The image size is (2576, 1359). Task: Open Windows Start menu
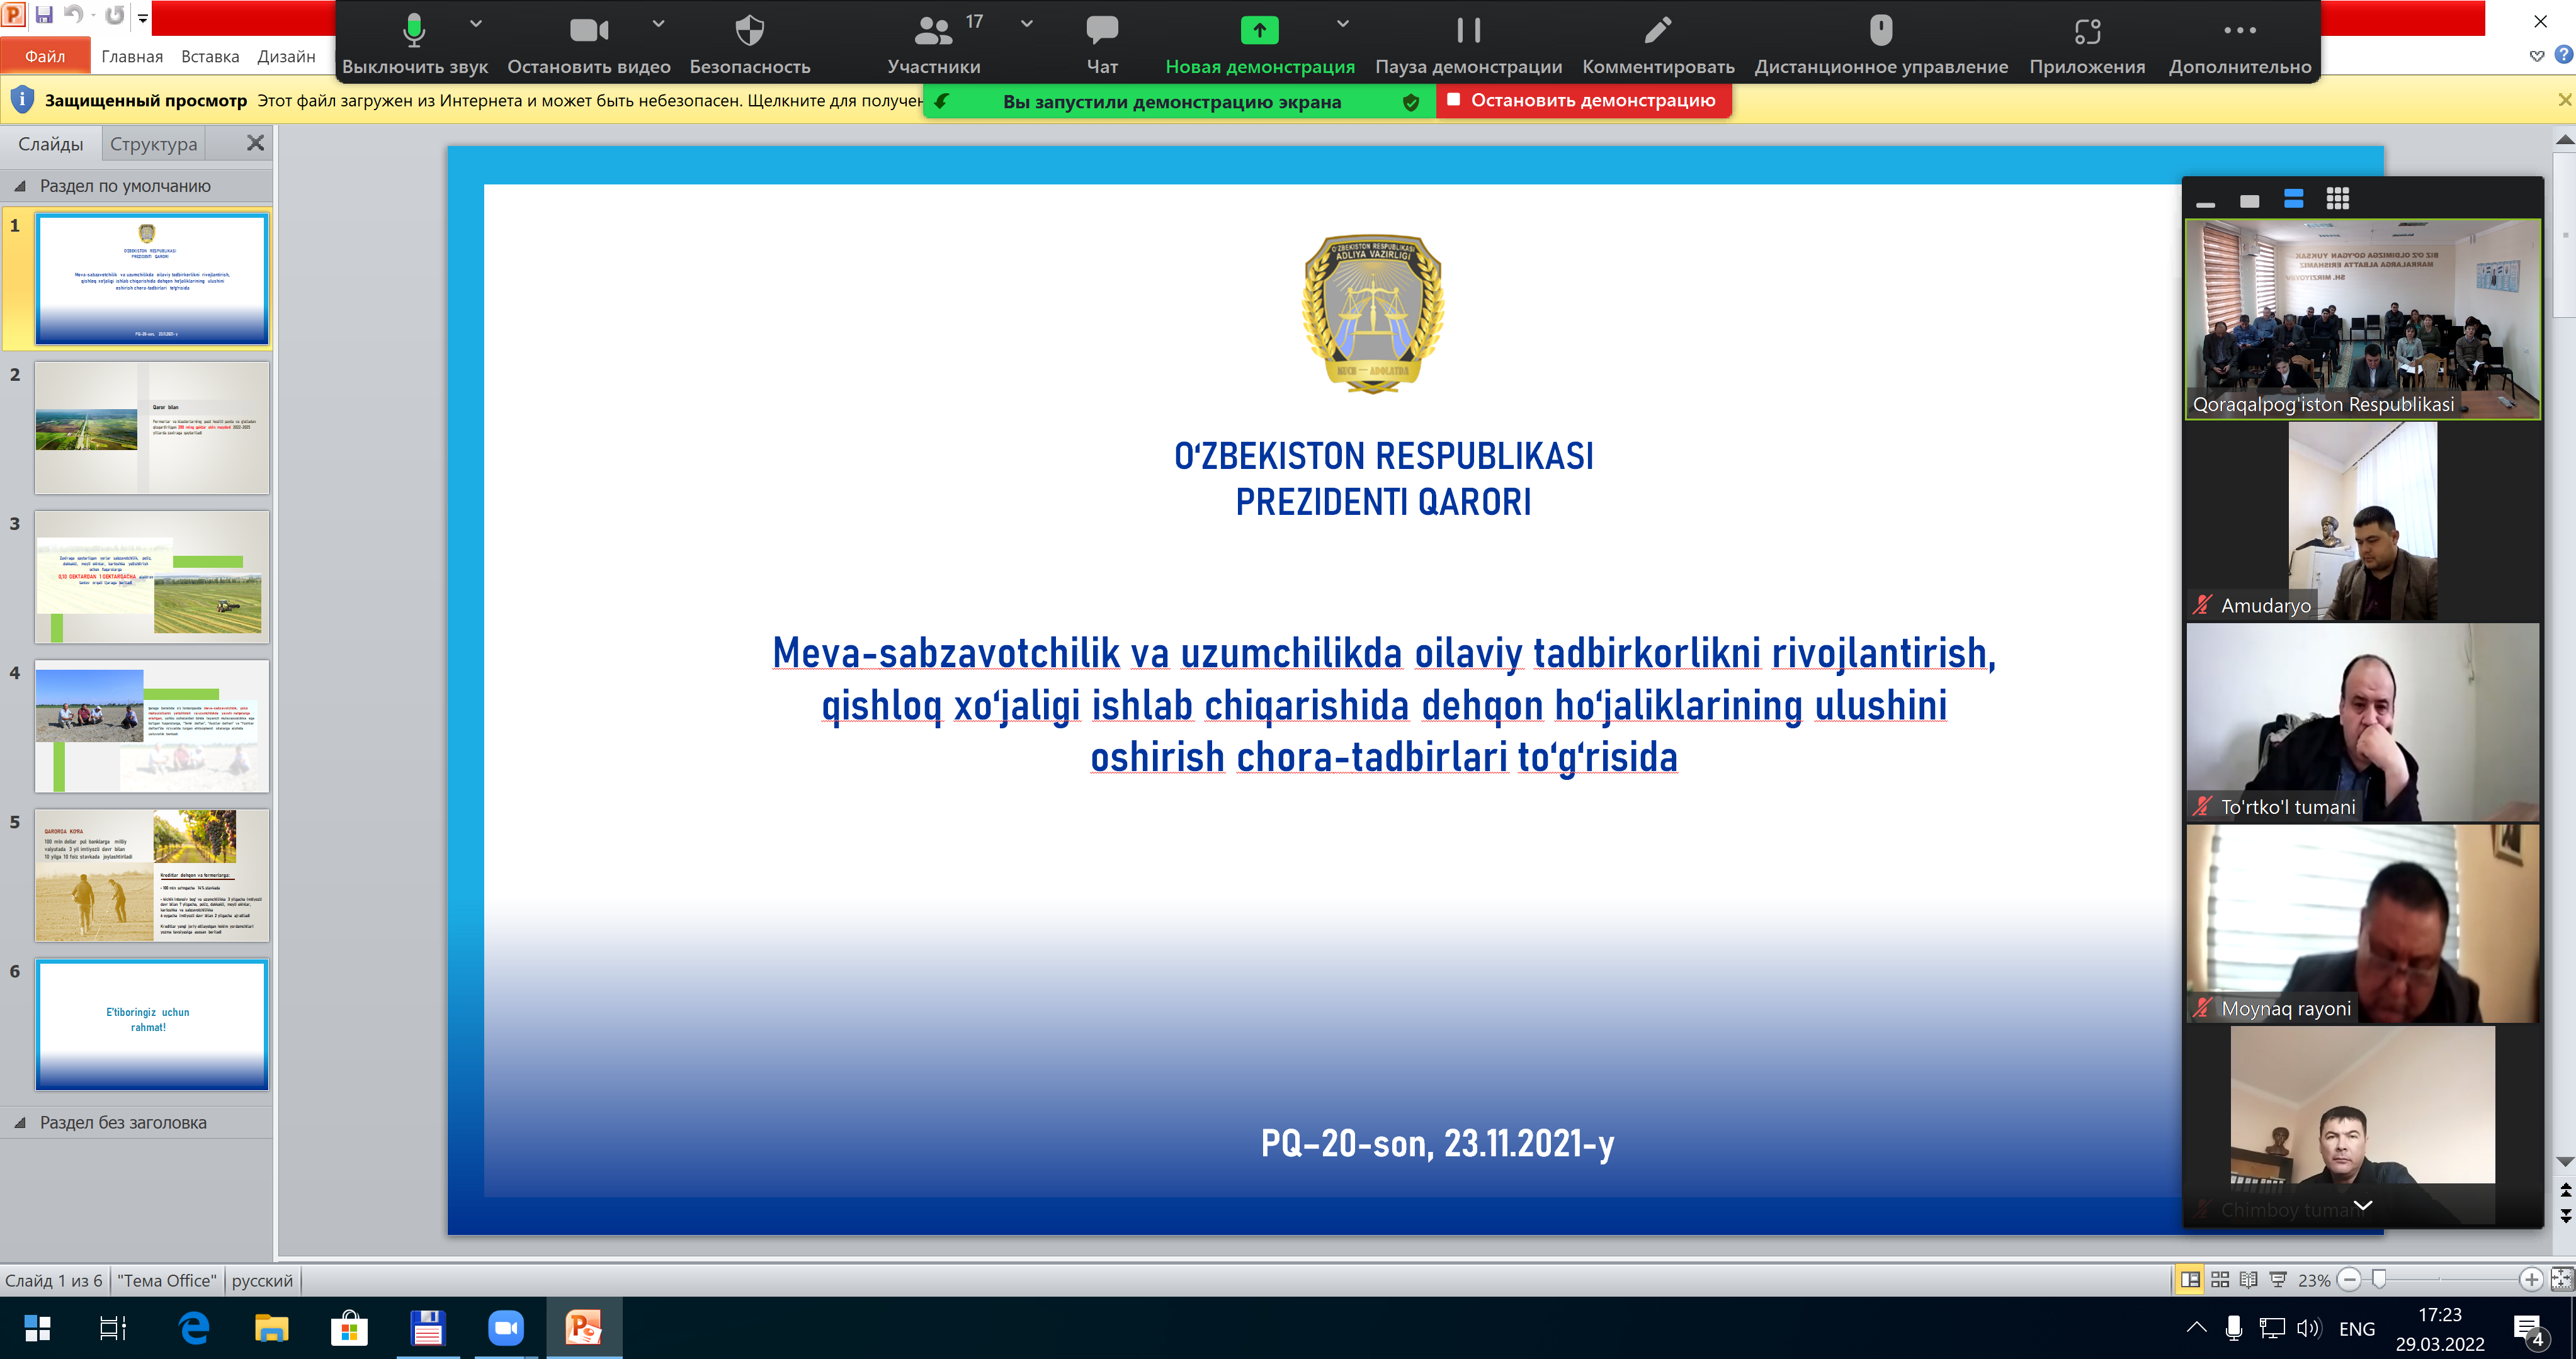click(x=38, y=1328)
